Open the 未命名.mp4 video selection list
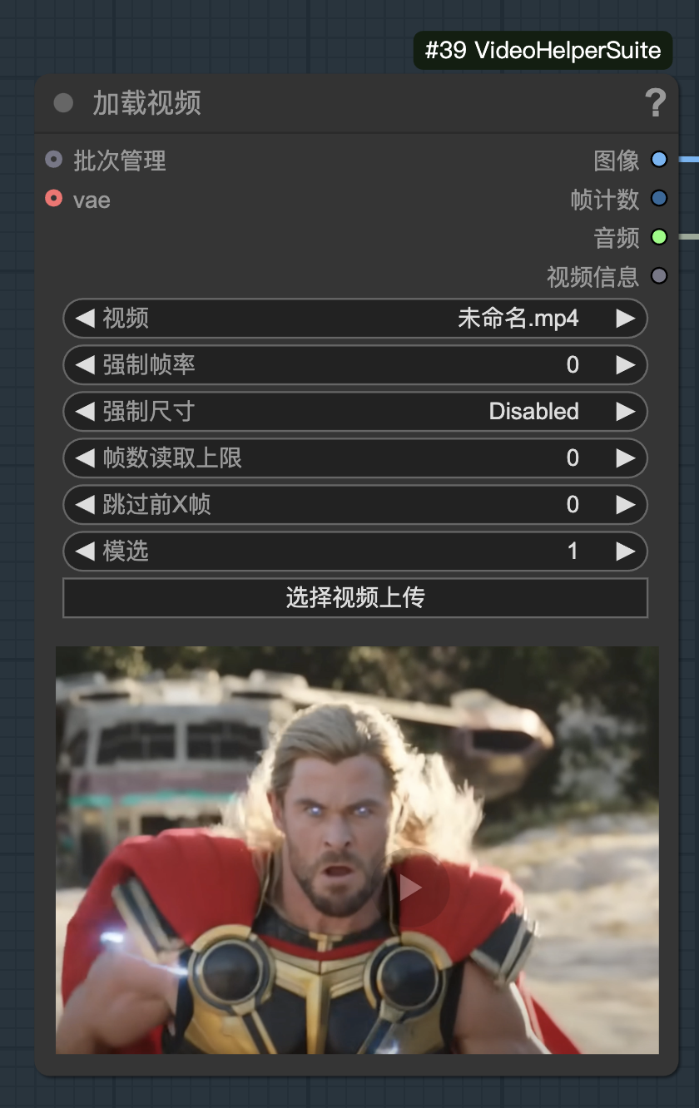This screenshot has height=1108, width=699. click(x=355, y=319)
